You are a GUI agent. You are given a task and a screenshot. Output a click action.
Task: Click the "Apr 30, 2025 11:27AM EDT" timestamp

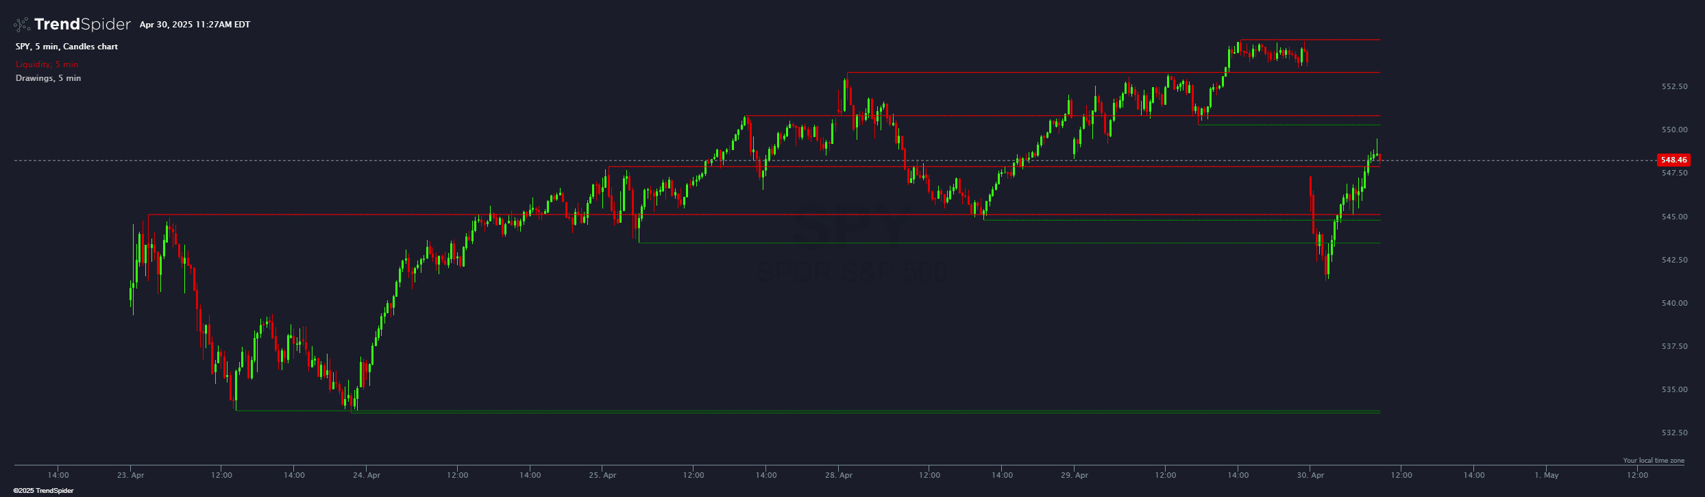tap(195, 25)
